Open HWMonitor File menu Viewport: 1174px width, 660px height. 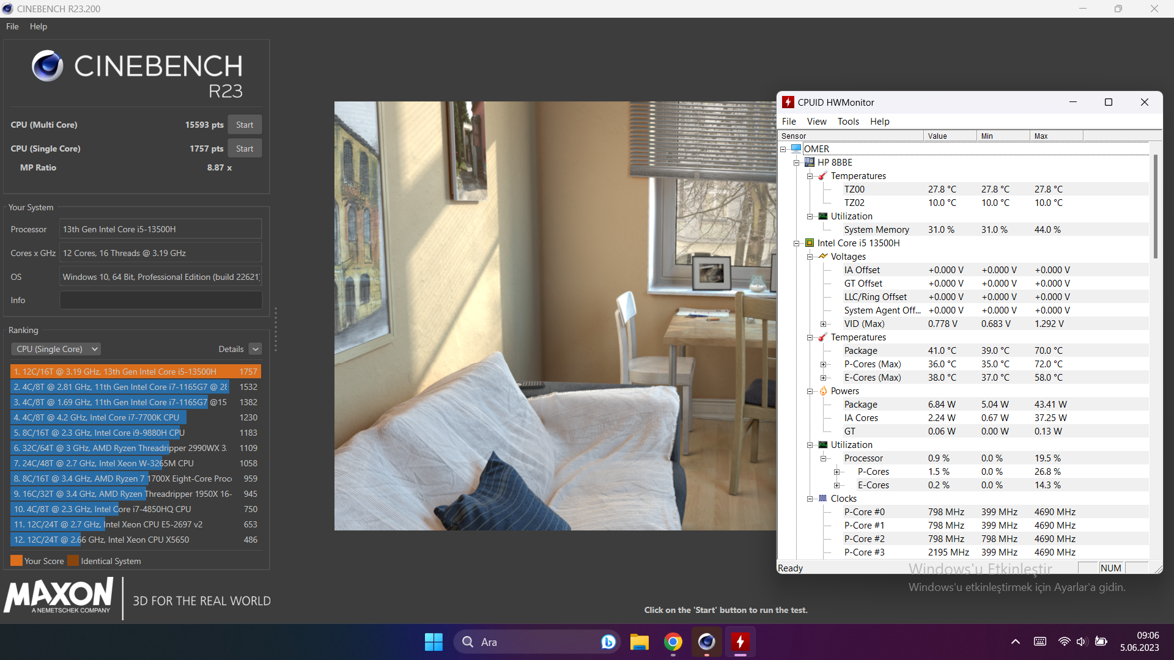[789, 121]
